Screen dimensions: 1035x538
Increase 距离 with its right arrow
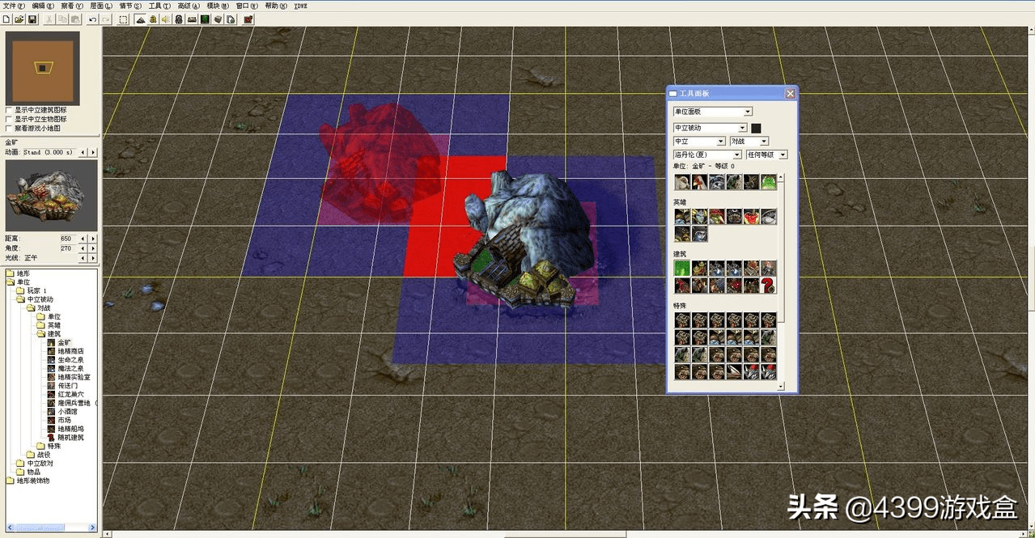(x=93, y=239)
